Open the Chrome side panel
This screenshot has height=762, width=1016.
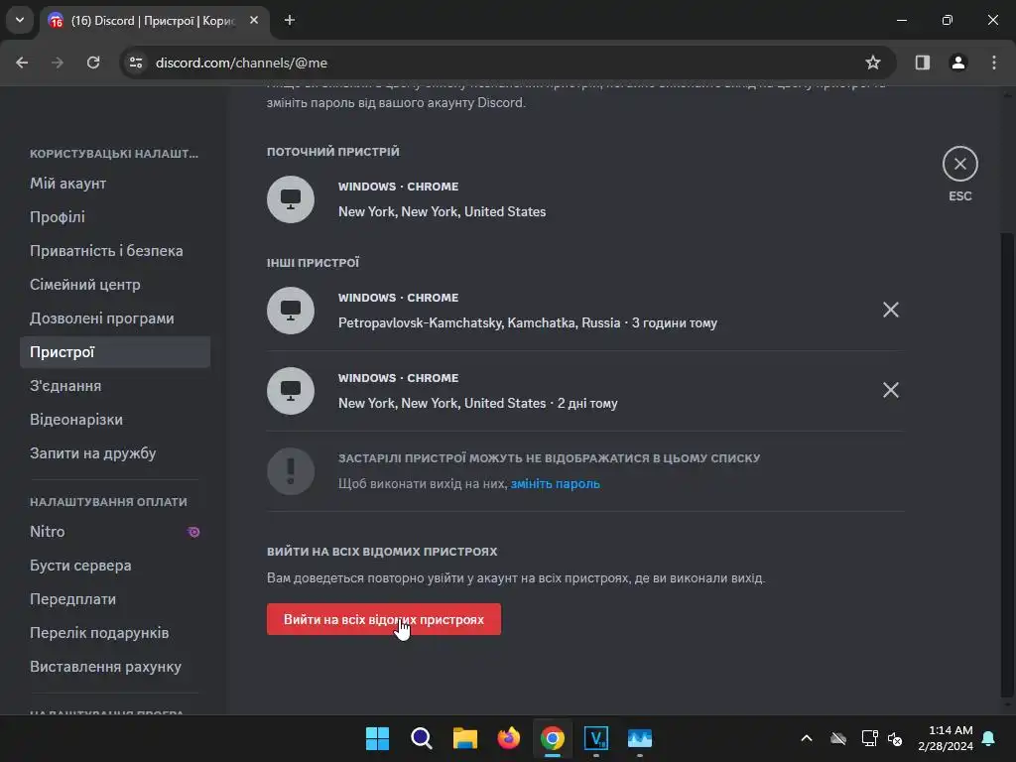922,63
